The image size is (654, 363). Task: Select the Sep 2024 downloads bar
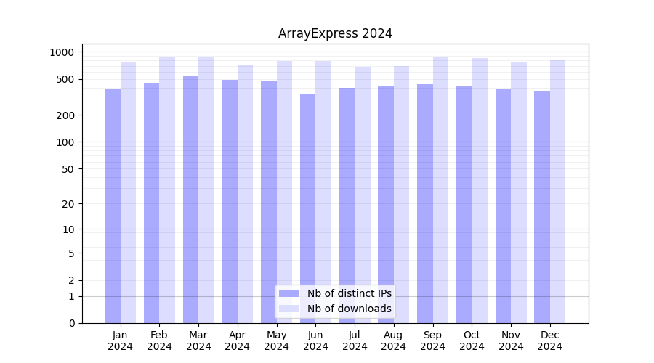440,189
